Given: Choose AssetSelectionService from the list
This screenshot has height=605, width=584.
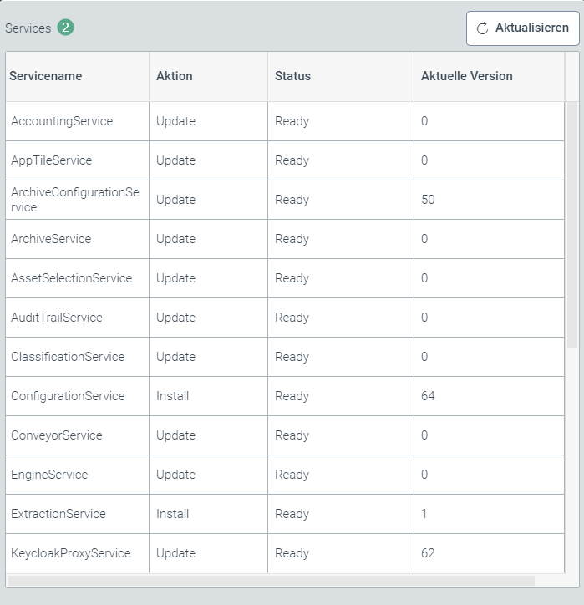Looking at the screenshot, I should point(71,278).
